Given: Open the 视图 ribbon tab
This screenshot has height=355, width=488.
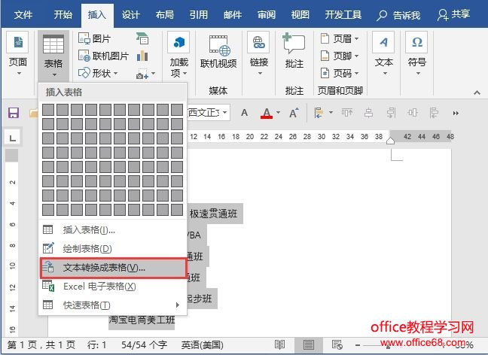Looking at the screenshot, I should 300,14.
